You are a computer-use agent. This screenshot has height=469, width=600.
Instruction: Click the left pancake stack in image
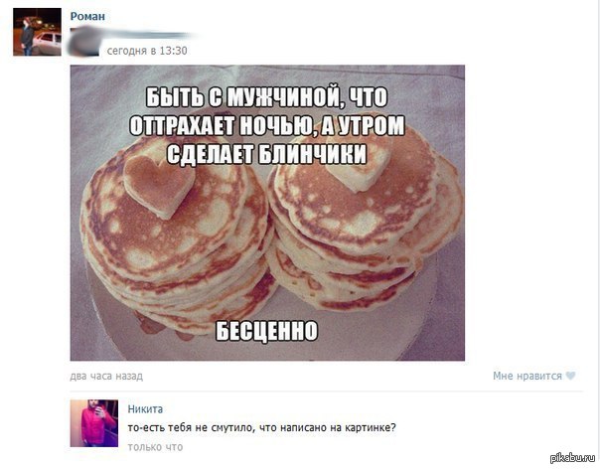(x=176, y=237)
